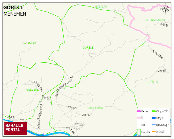
Task: Click the green İGNEDERE neighborhood label
Action: (x=32, y=90)
